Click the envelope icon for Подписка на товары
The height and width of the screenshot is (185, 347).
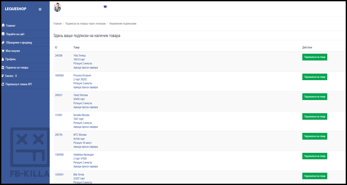[3, 68]
